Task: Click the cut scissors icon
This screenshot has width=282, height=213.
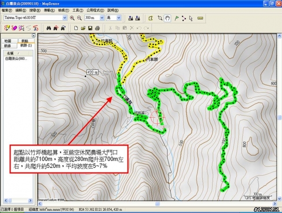Action: click(x=110, y=28)
